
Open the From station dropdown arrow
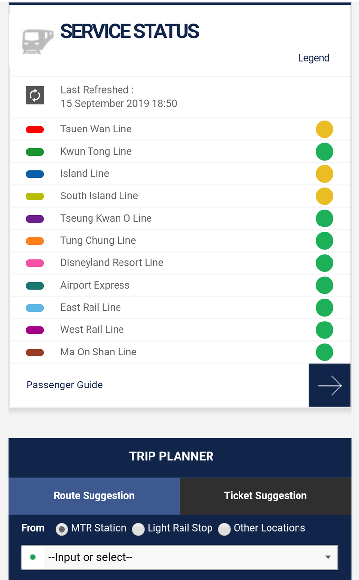click(328, 557)
